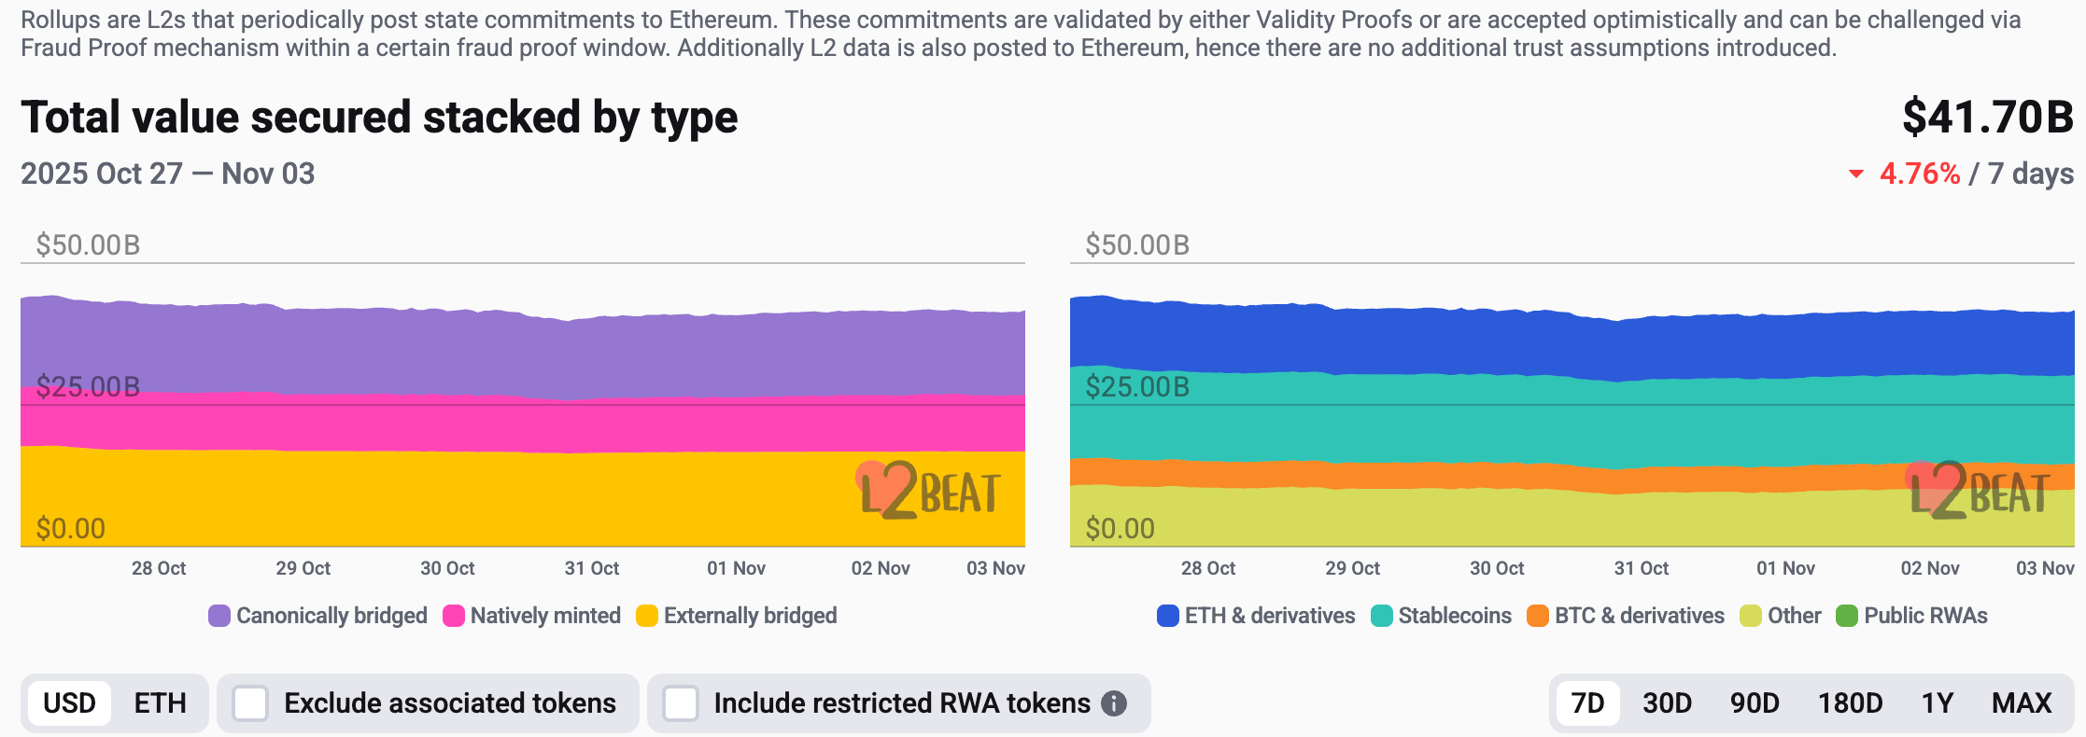Choose the 90D time range

1755,703
